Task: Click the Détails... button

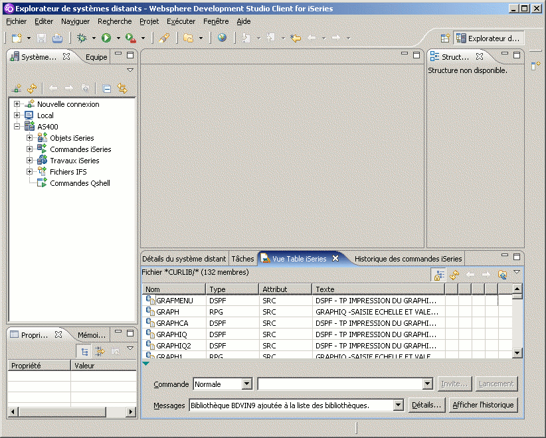Action: (x=426, y=405)
